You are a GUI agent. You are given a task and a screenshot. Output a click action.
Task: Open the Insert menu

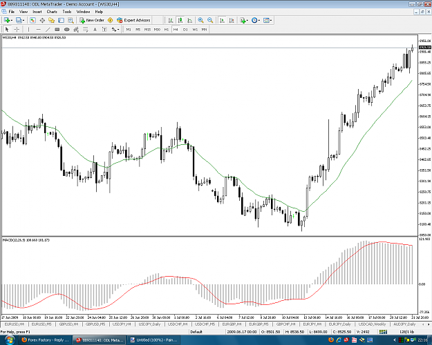(37, 12)
